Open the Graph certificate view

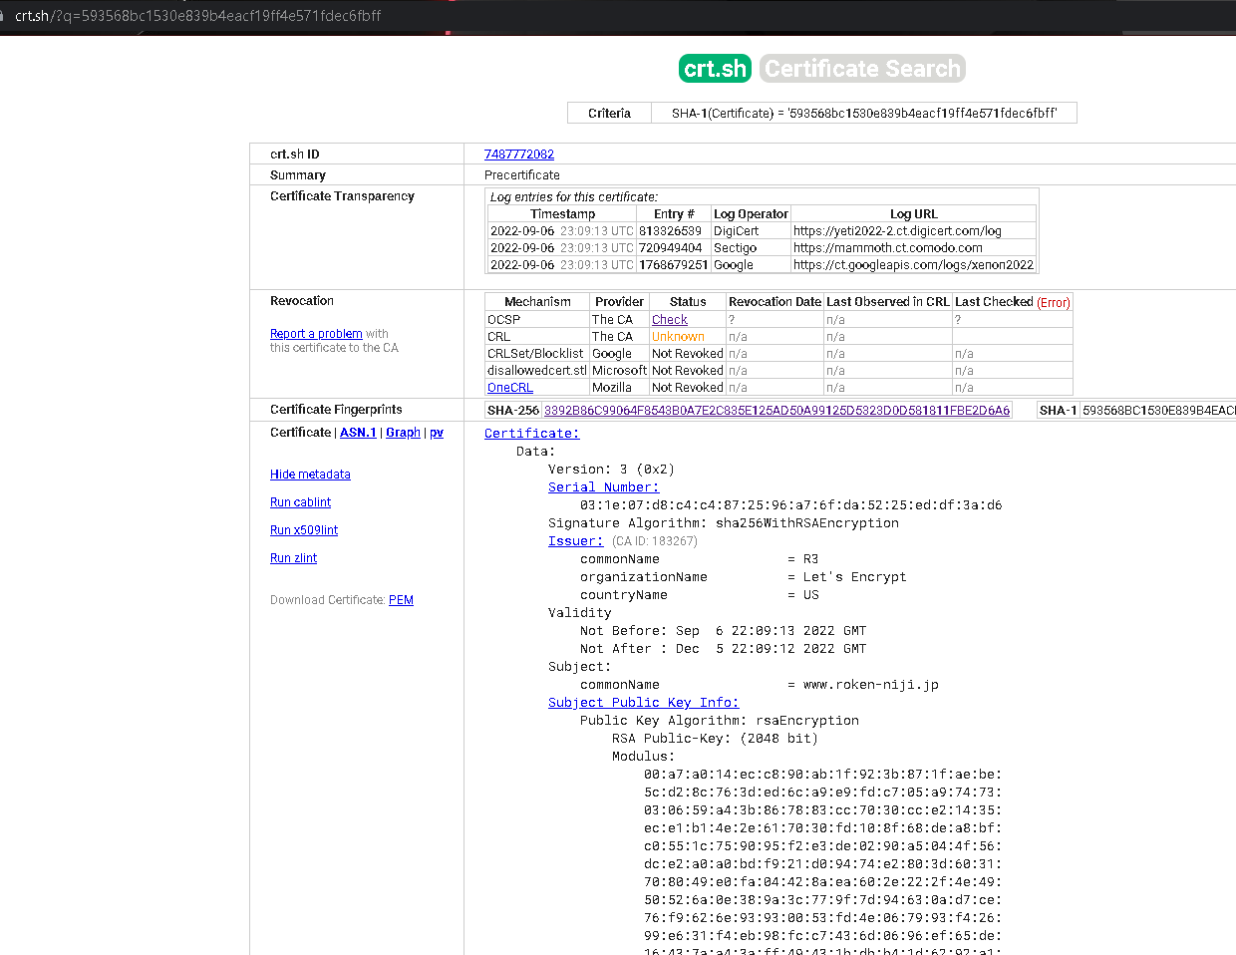click(403, 433)
